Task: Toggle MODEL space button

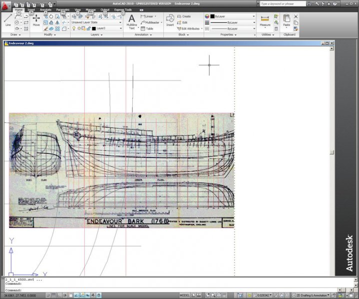Action: (x=185, y=296)
